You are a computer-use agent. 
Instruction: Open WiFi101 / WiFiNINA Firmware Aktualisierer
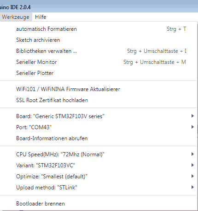click(x=98, y=89)
